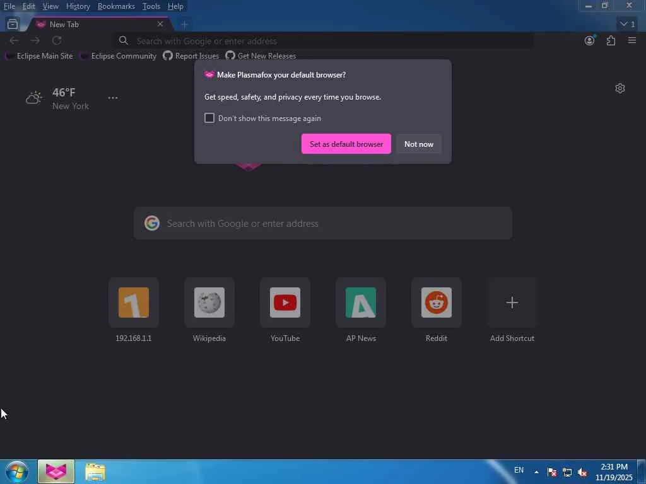The width and height of the screenshot is (646, 484).
Task: Open a new tab with the plus icon
Action: pos(184,25)
